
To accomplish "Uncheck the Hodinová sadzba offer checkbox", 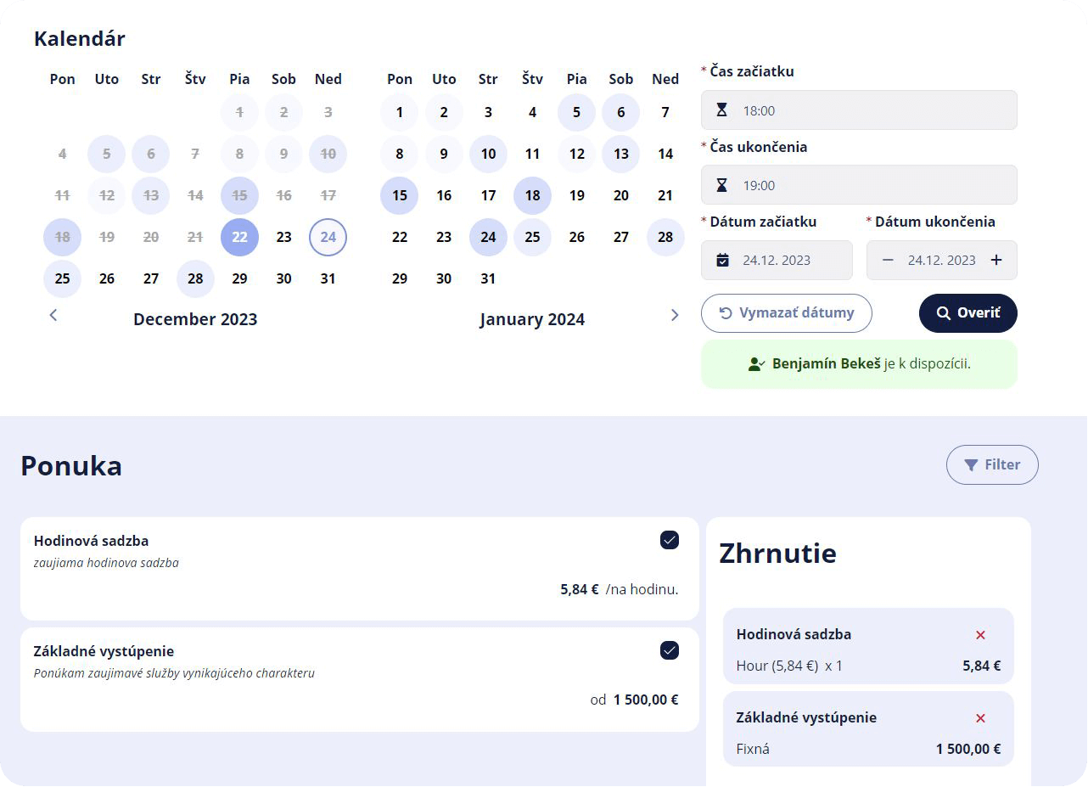I will (670, 540).
